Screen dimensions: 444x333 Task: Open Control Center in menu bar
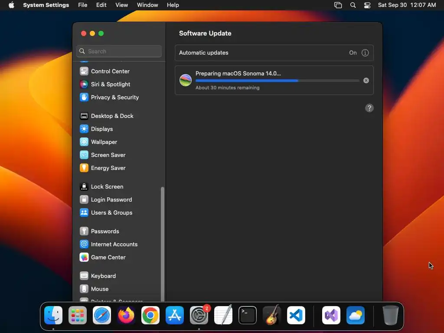click(367, 5)
